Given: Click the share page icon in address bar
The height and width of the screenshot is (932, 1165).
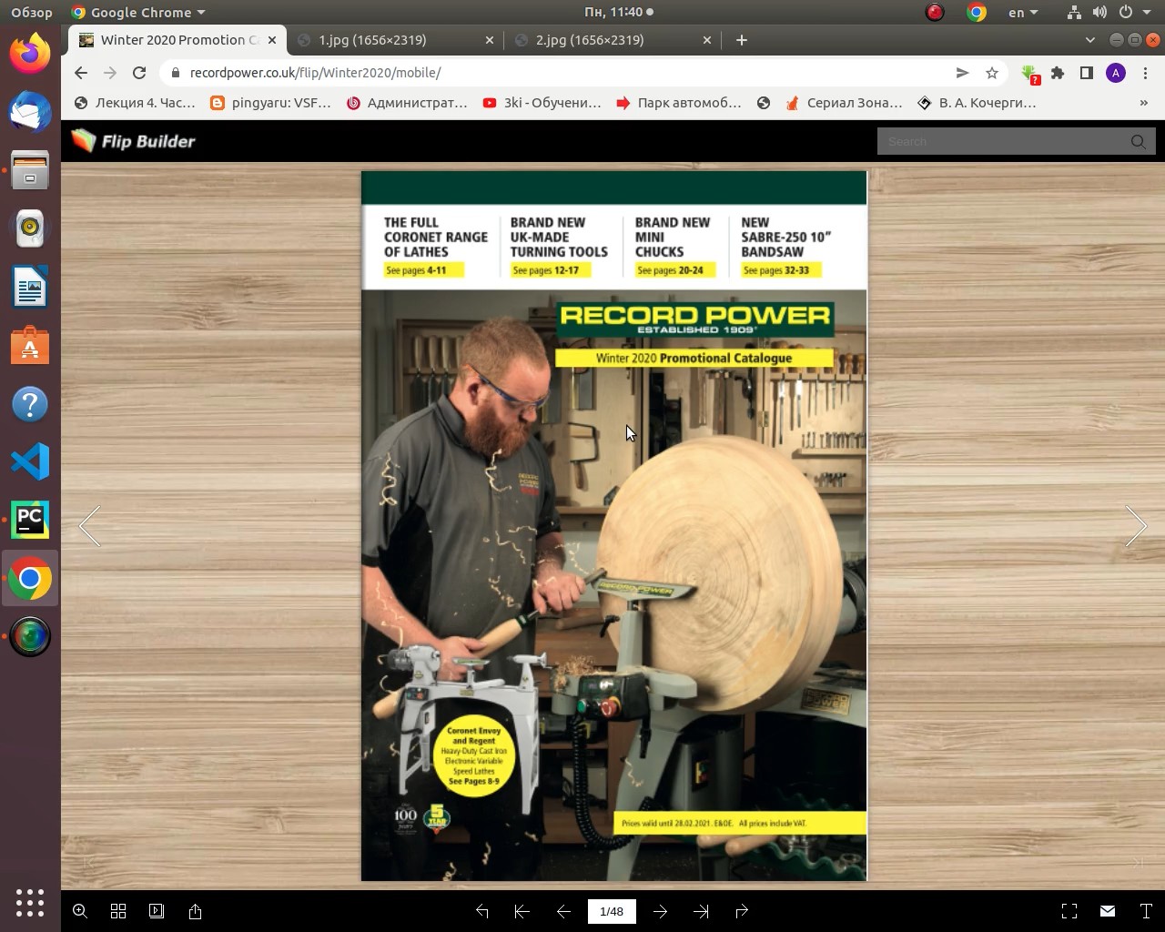Looking at the screenshot, I should (962, 73).
